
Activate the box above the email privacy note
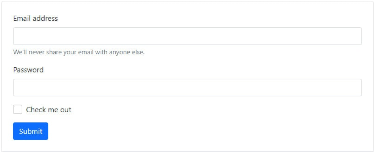[187, 36]
